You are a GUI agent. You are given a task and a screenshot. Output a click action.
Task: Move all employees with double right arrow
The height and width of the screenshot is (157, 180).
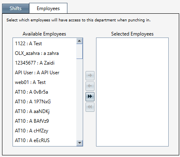pyautogui.click(x=90, y=96)
